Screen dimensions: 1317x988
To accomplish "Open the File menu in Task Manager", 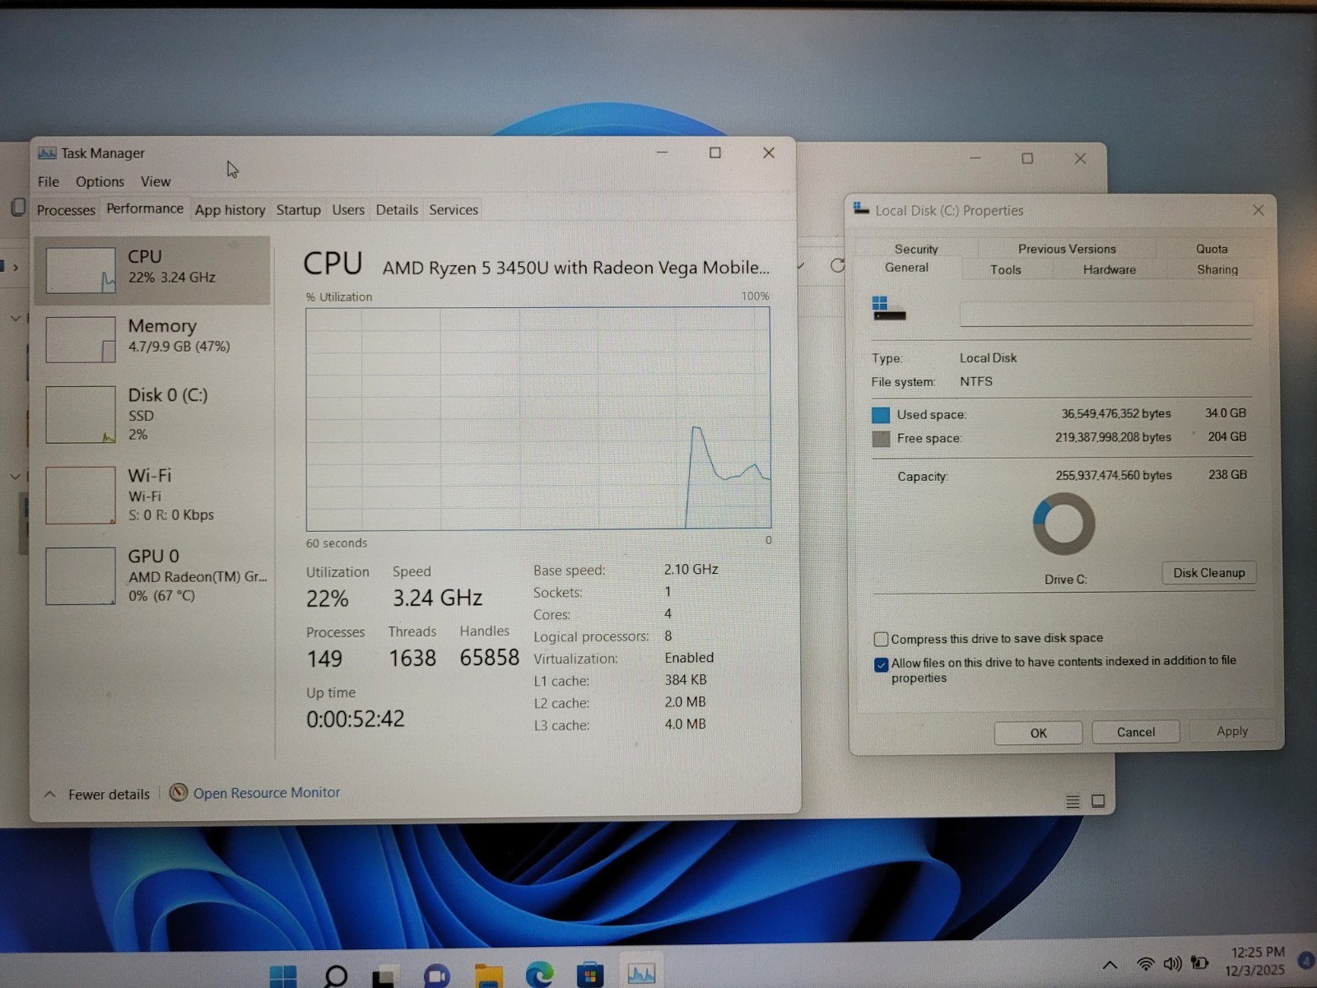I will [49, 181].
